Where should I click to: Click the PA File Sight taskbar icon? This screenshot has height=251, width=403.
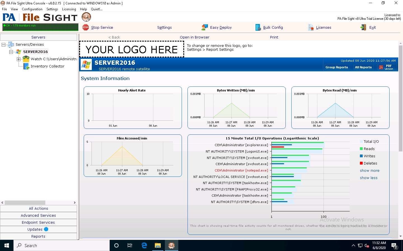tap(172, 245)
